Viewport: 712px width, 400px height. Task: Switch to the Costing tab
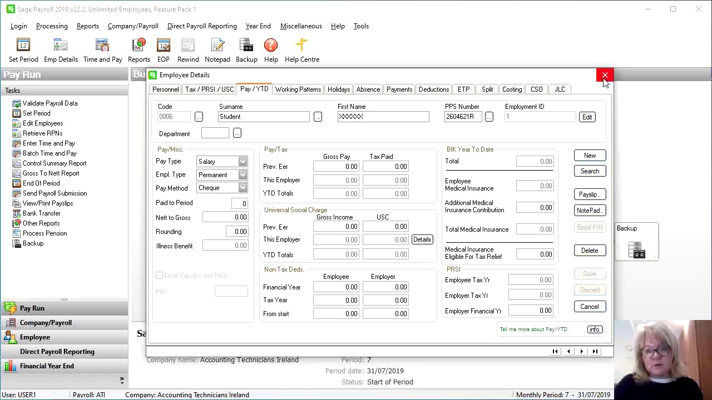tap(512, 89)
